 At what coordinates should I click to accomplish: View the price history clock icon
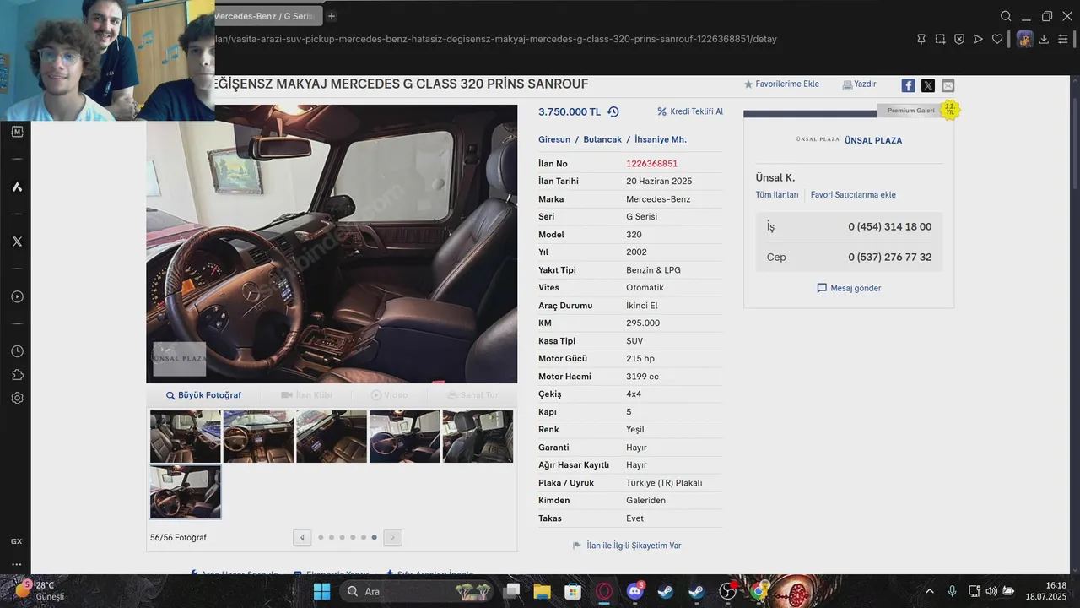coord(613,111)
